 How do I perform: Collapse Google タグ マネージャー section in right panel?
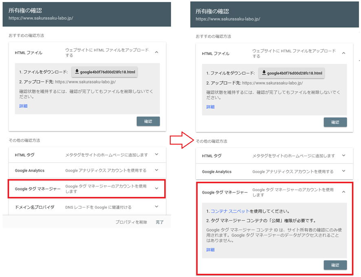[x=343, y=192]
